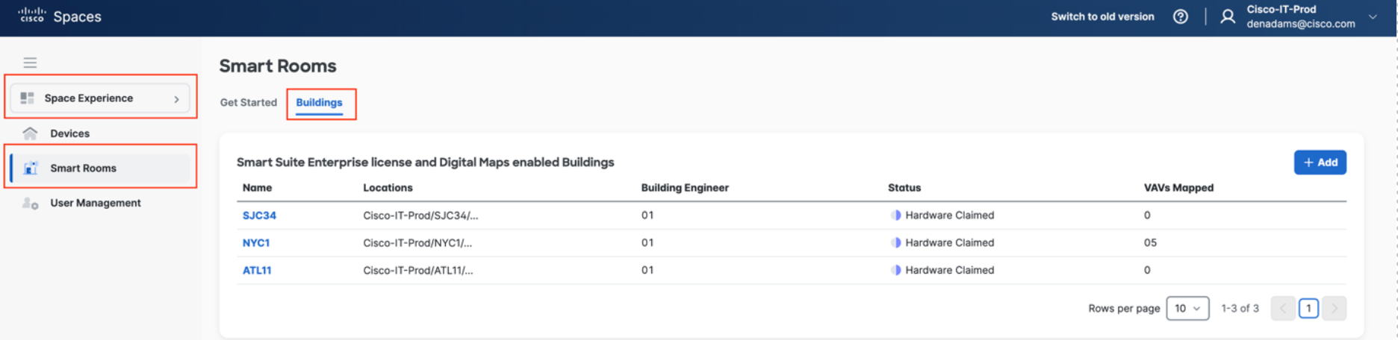Go to pagination page 1

pos(1308,309)
